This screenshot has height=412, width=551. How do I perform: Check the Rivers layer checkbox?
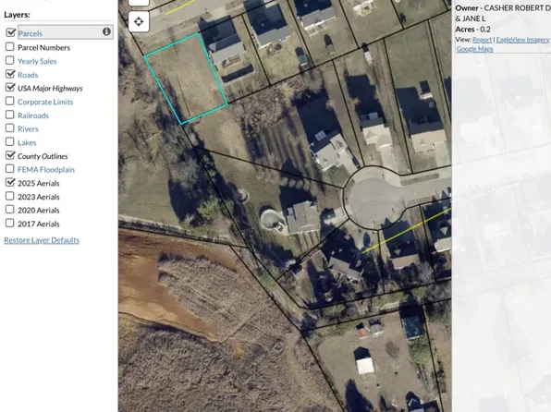point(10,128)
